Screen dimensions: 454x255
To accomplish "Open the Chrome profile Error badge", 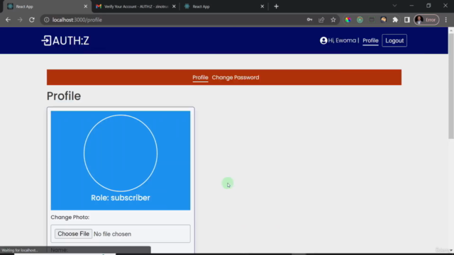I will pyautogui.click(x=426, y=20).
